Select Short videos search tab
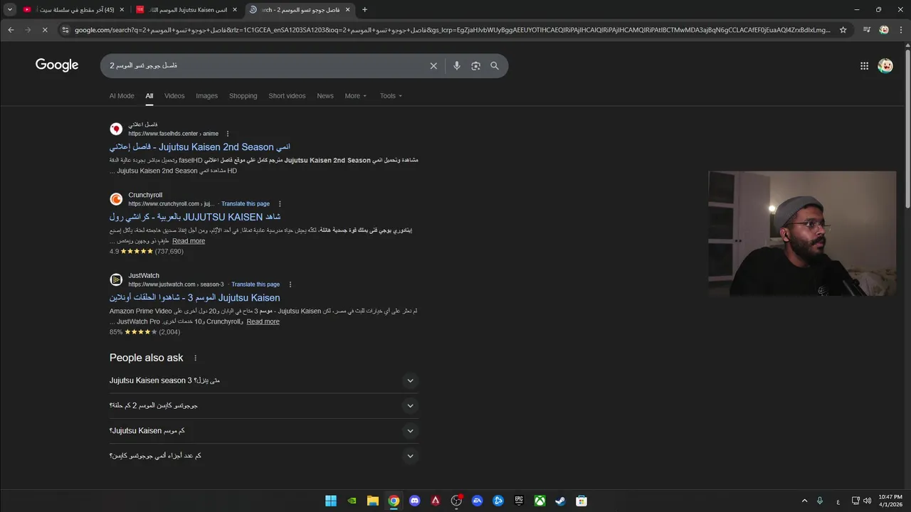The image size is (911, 512). [287, 96]
